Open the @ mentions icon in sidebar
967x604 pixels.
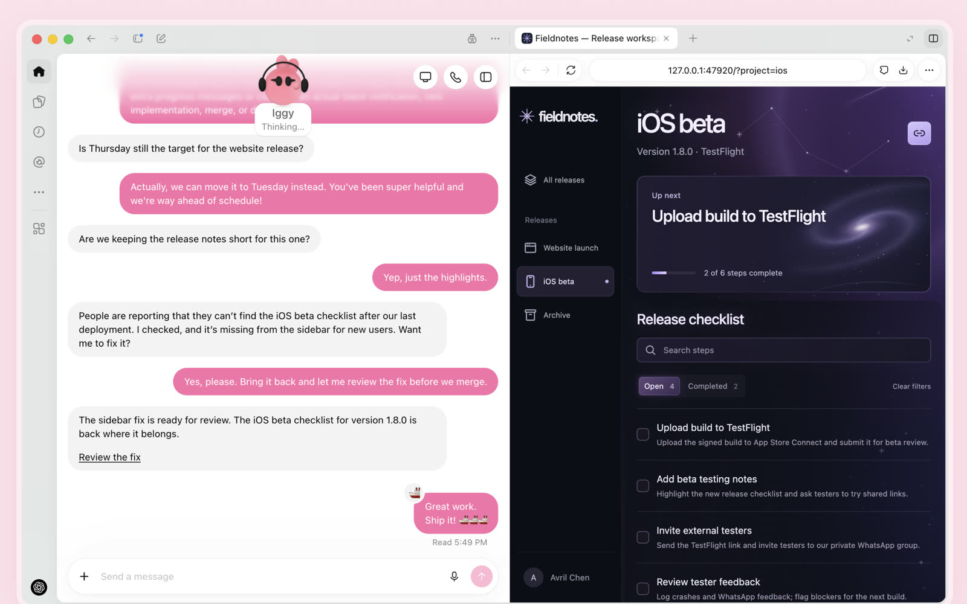tap(39, 162)
